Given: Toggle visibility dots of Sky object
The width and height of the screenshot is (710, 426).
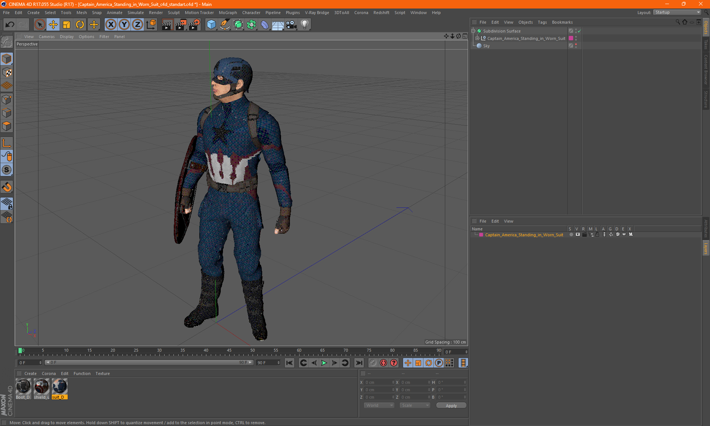Looking at the screenshot, I should (x=576, y=46).
